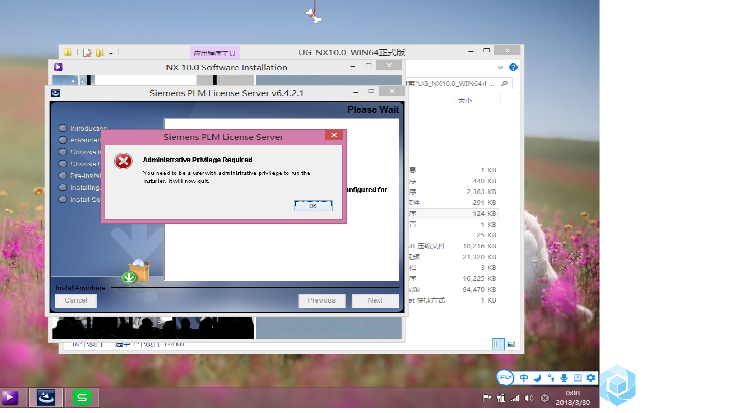Maximize the Siemens PLM License Server window
Viewport: 745px width, 413px height.
[371, 91]
